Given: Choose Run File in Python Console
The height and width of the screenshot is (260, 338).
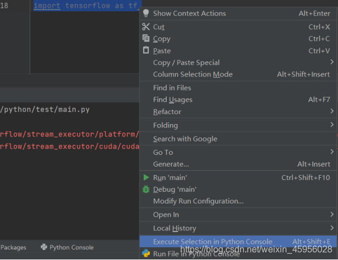Looking at the screenshot, I should point(238,253).
